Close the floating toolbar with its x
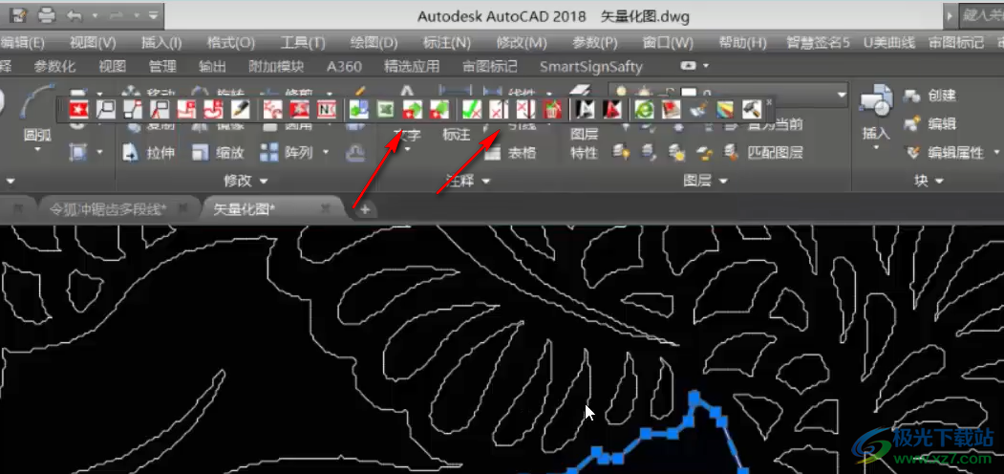 769,102
